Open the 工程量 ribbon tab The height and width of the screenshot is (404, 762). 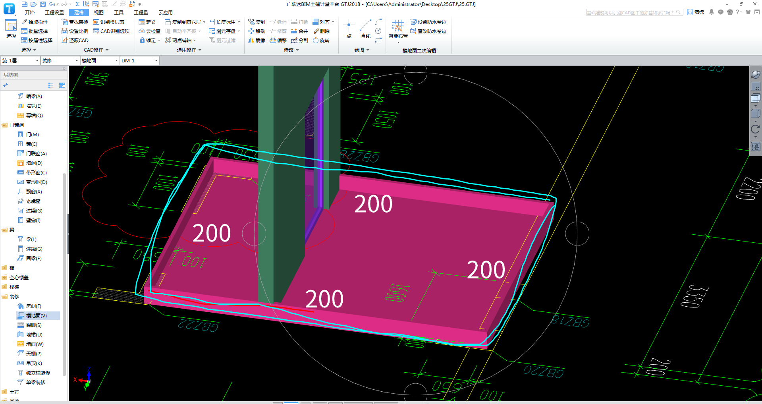(x=141, y=12)
